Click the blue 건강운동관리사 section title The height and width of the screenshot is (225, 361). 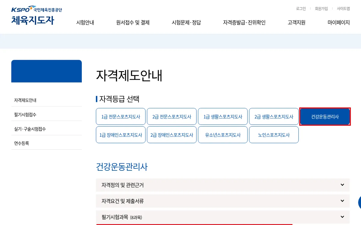pyautogui.click(x=122, y=167)
